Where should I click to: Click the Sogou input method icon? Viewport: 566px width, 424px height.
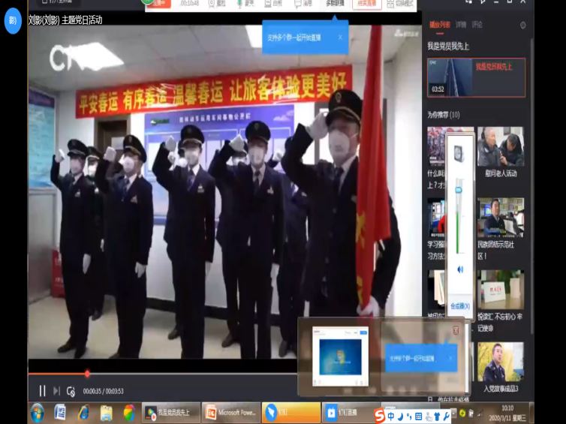tap(380, 415)
